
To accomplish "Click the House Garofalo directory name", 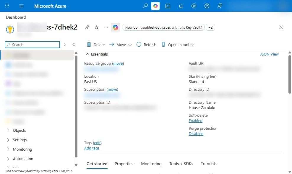I will pyautogui.click(x=202, y=108).
